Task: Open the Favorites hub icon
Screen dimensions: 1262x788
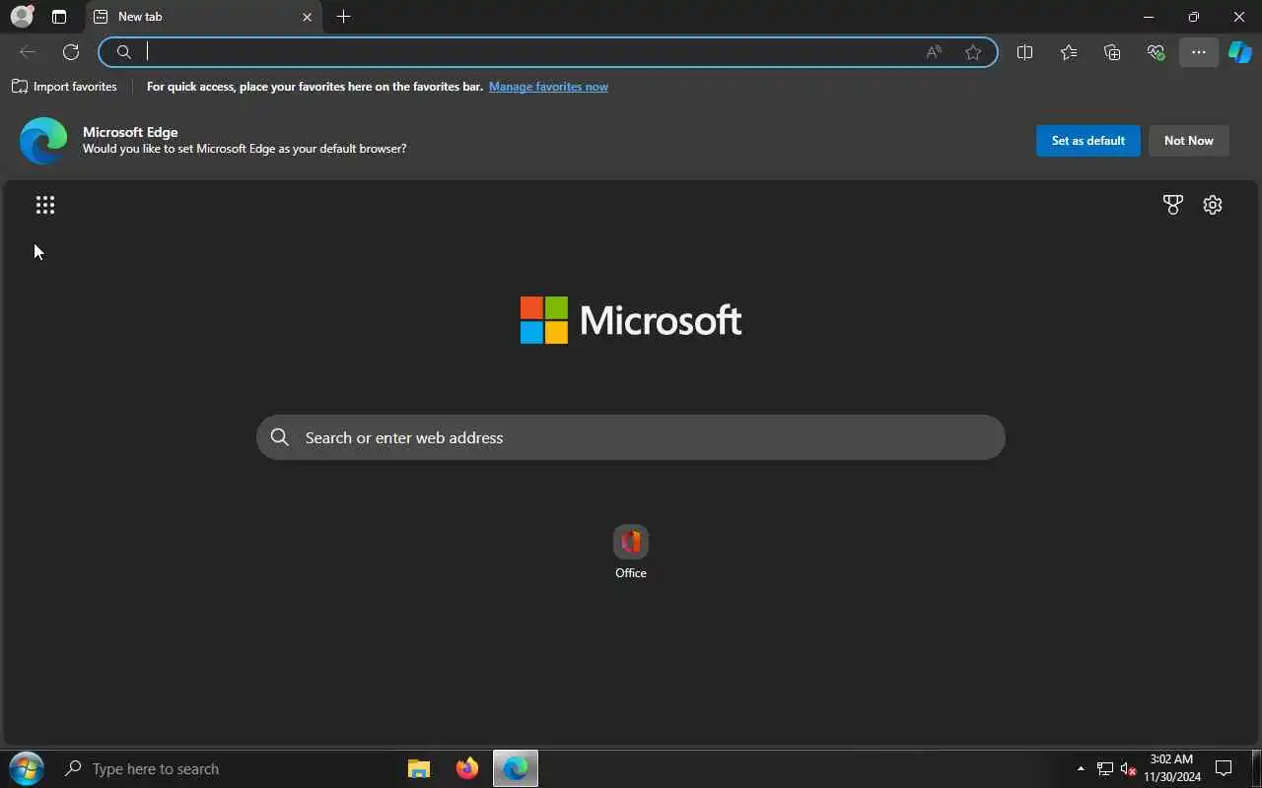Action: coord(1069,52)
